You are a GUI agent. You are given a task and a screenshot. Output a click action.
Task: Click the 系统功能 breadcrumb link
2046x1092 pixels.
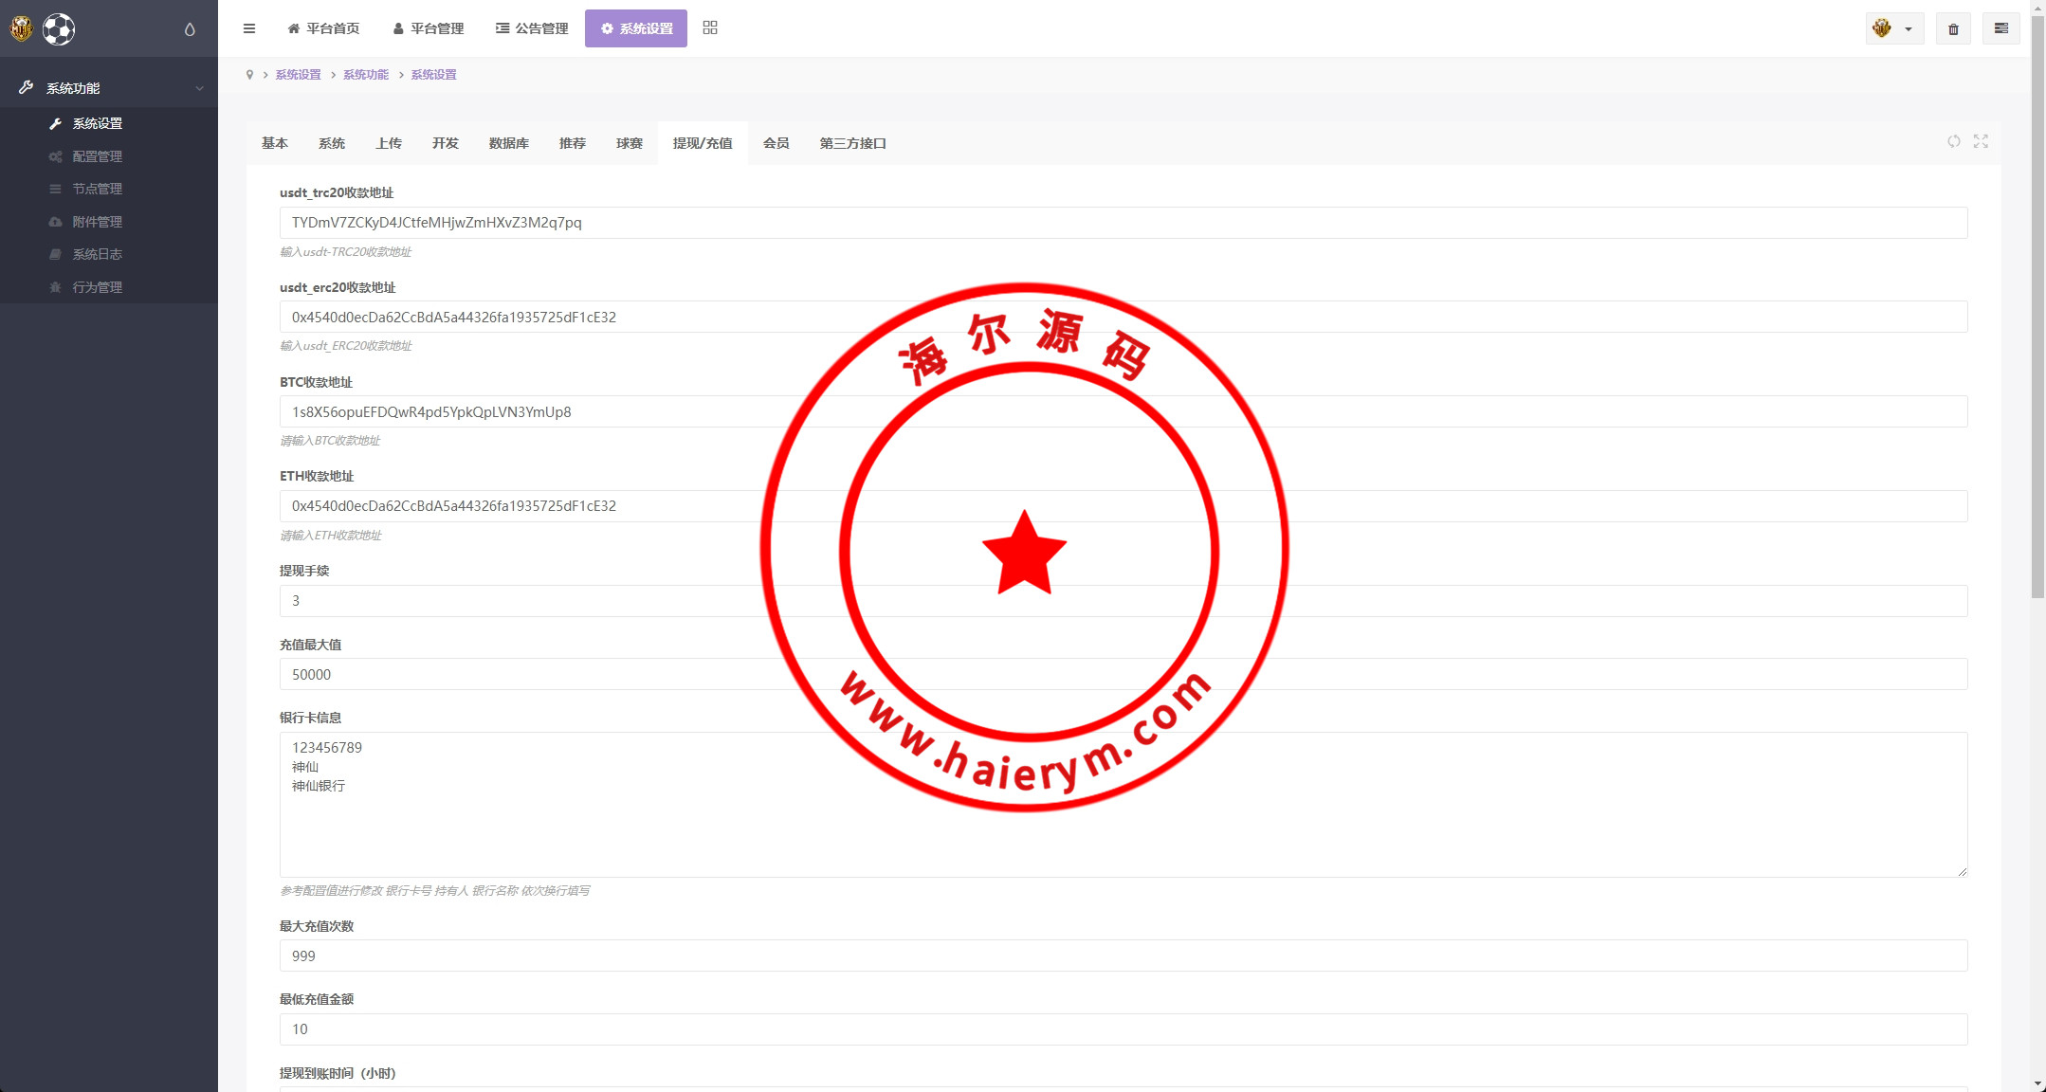click(366, 75)
